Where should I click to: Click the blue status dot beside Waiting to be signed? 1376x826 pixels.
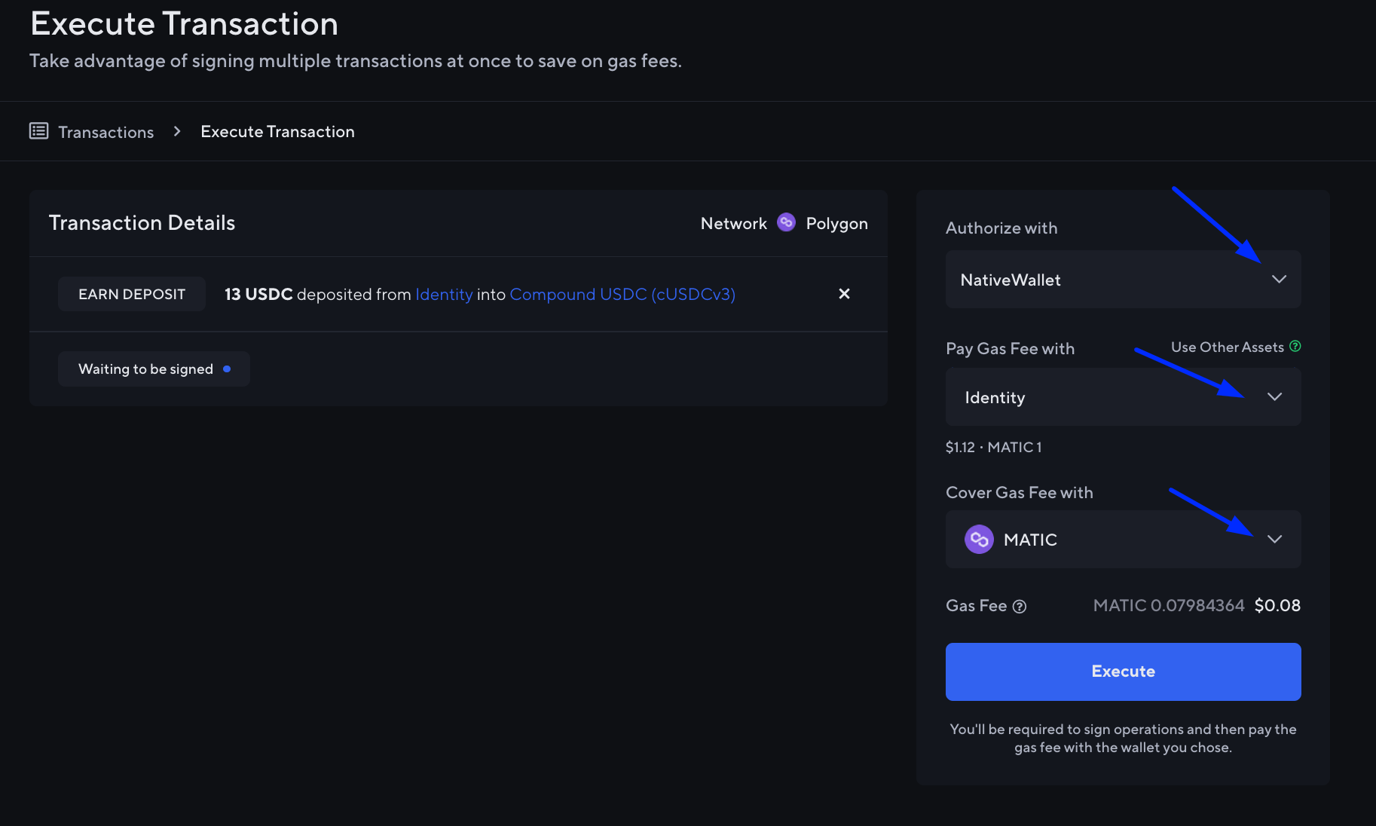[227, 369]
